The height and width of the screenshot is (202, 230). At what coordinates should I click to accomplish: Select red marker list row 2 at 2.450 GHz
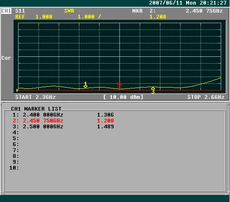[63, 121]
